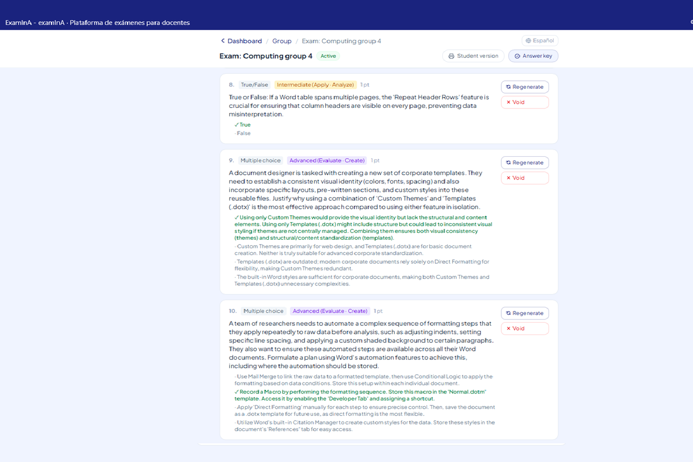Click question 10's Multiple choice tag

tap(263, 311)
